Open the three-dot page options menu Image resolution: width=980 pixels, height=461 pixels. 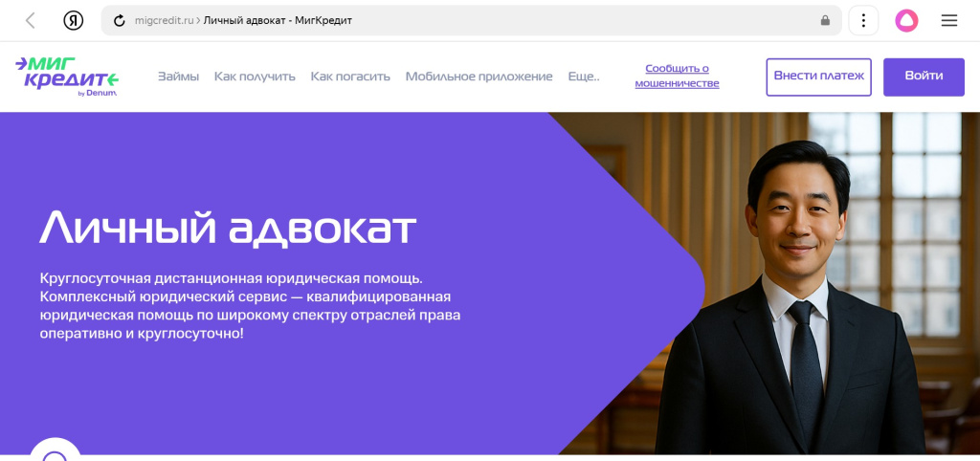click(863, 21)
